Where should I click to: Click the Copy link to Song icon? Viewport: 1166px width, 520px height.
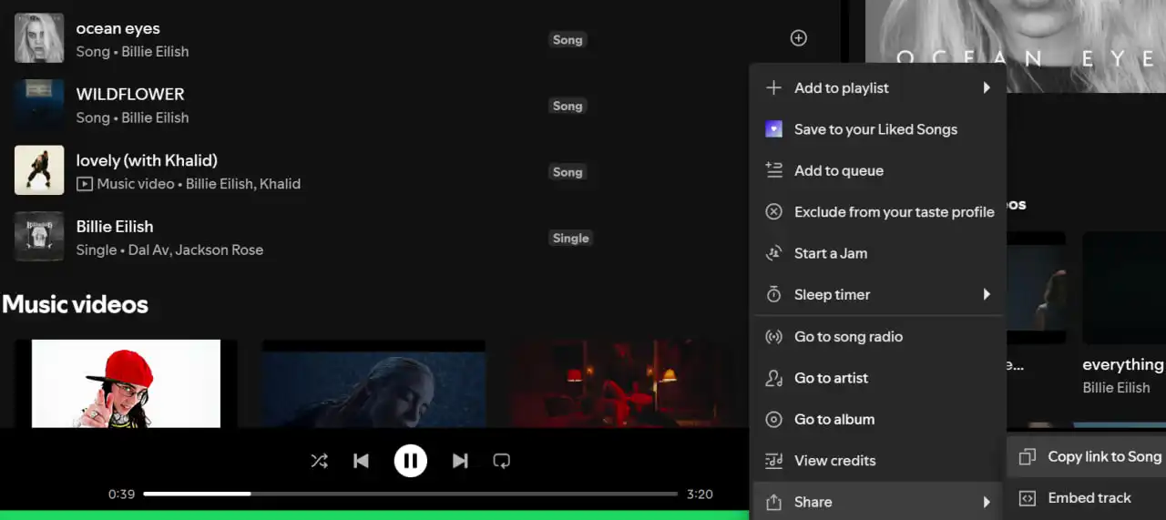[x=1027, y=457]
